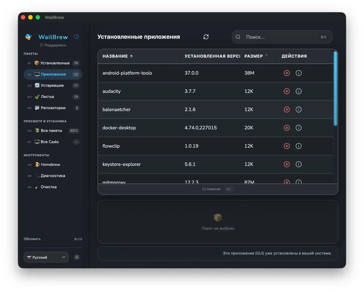Screen dimensions: 364x292
Task: Focus the Поиск search field
Action: point(282,37)
